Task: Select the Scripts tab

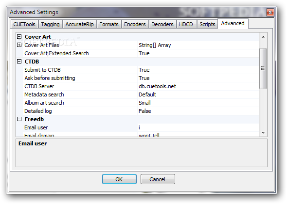Action: pos(207,24)
